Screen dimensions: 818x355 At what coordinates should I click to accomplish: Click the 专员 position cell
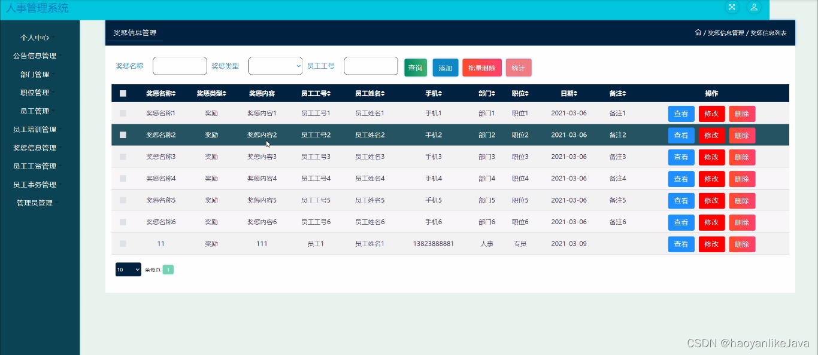tap(520, 244)
